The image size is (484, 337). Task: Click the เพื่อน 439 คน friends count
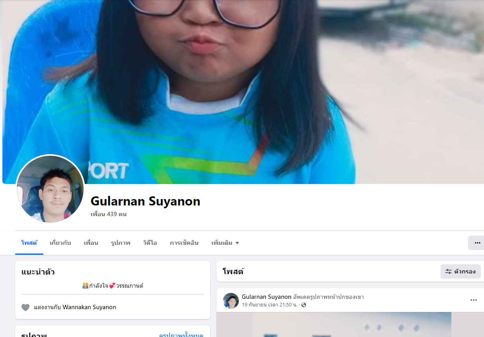109,214
